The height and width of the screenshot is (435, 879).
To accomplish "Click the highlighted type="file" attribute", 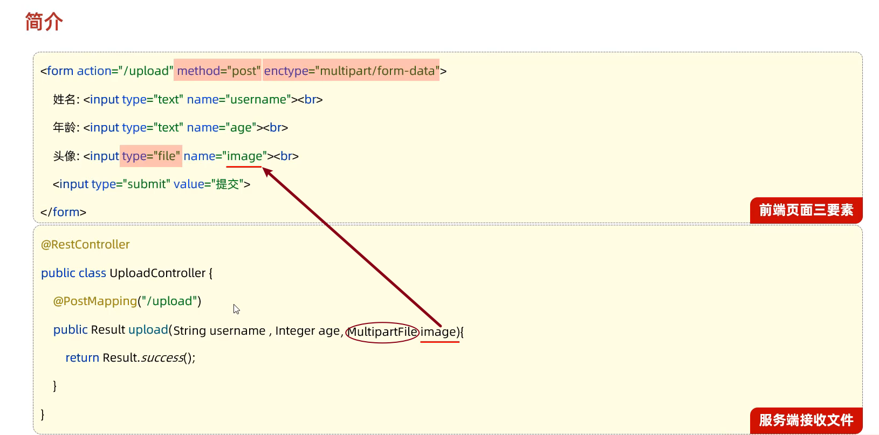I will pos(151,156).
